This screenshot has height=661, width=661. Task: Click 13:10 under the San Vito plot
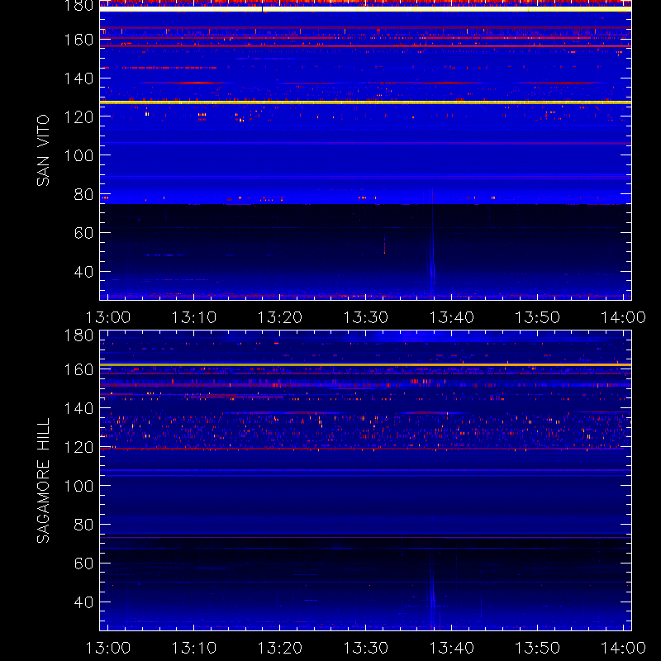pos(194,317)
